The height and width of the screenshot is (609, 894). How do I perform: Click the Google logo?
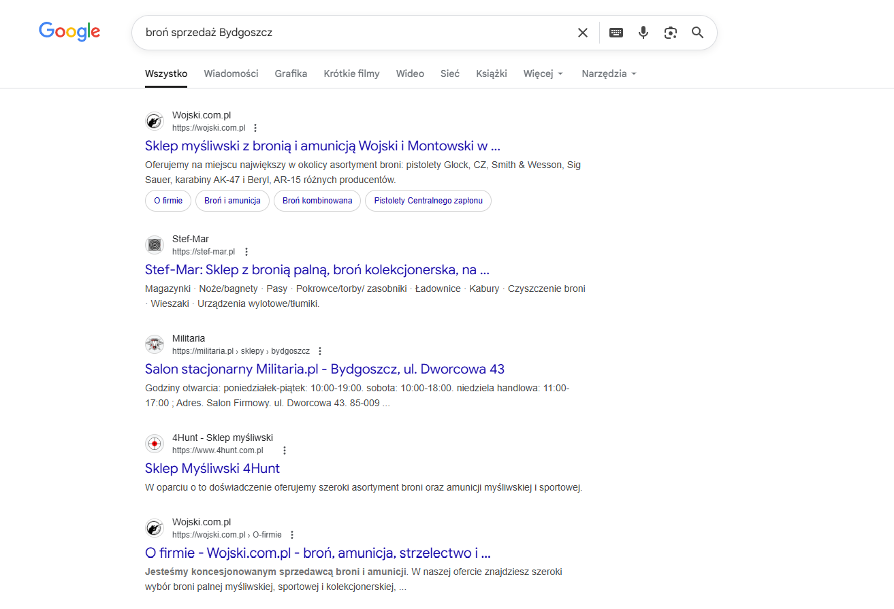[69, 31]
